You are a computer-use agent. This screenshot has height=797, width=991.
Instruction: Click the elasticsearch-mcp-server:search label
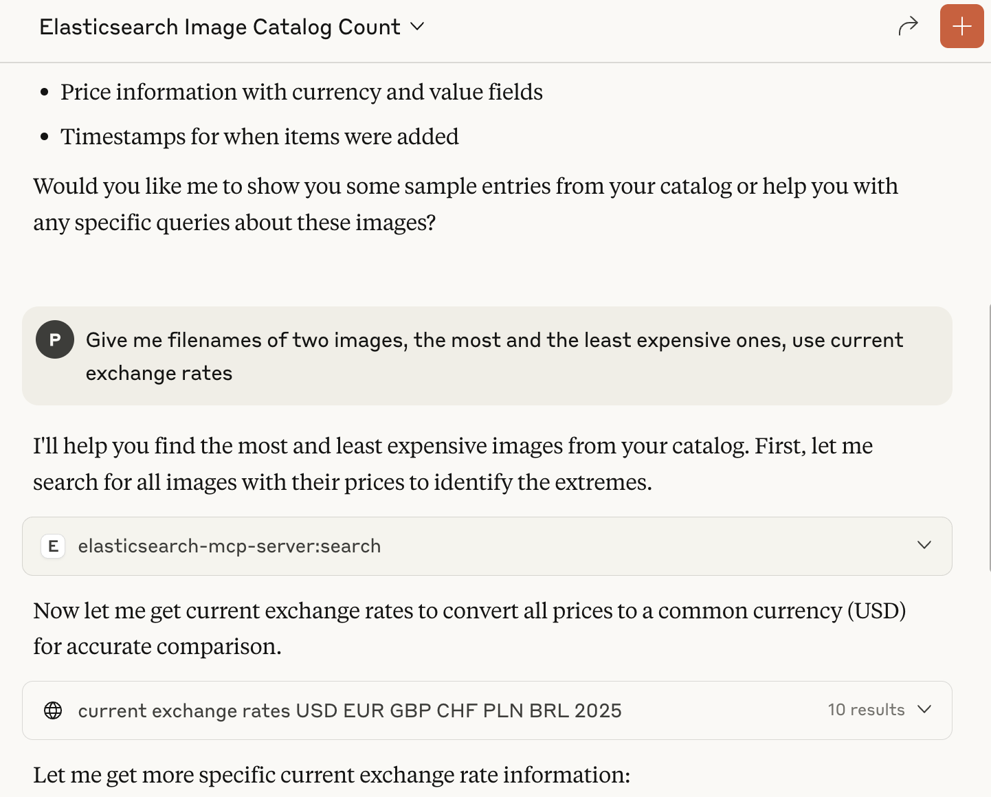229,546
